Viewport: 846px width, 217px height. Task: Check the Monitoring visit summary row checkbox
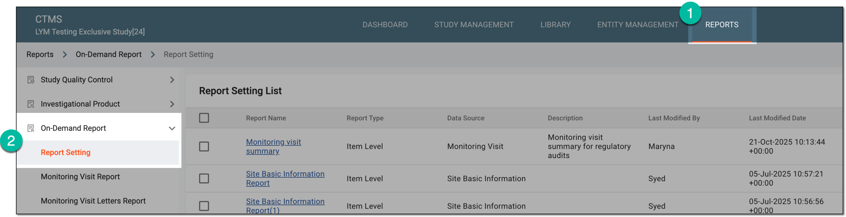204,147
